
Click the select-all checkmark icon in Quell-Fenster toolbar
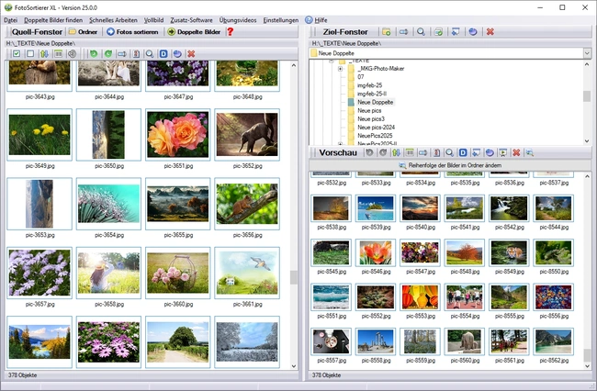pyautogui.click(x=17, y=53)
